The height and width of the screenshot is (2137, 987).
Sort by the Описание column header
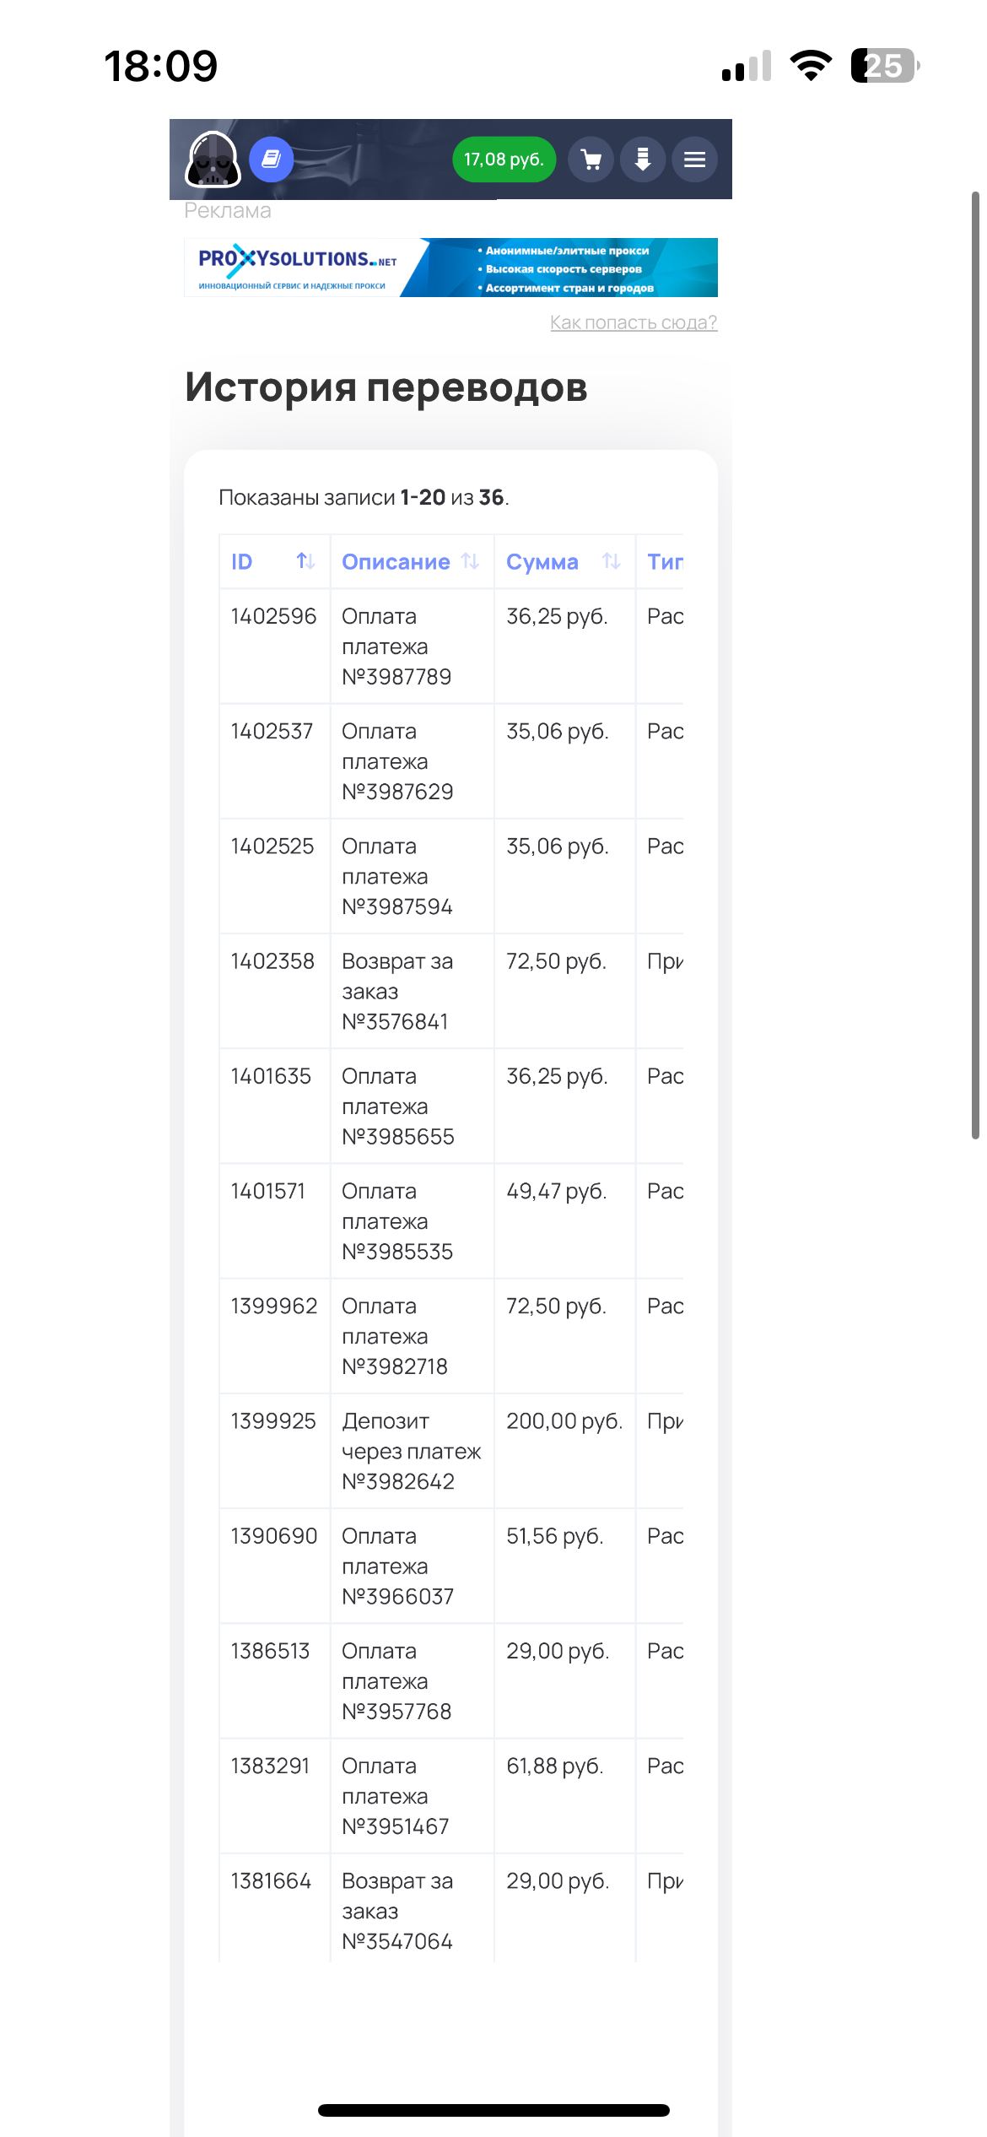396,562
